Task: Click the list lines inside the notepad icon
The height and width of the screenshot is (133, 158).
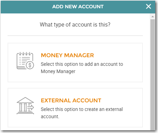Action: pos(24,61)
